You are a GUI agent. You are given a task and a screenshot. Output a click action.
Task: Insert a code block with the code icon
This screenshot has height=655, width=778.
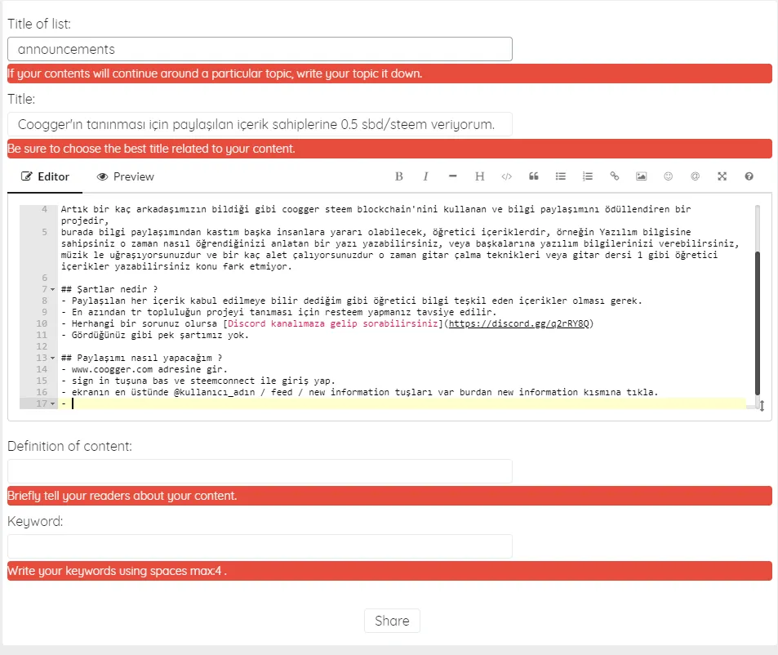pos(507,176)
